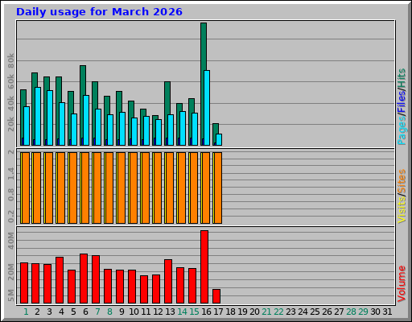Click day label 13 on the x-axis

coord(170,312)
